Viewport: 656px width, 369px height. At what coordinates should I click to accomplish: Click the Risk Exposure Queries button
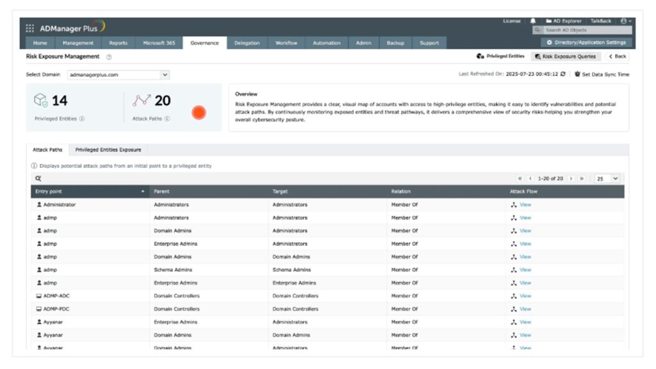[x=566, y=56]
